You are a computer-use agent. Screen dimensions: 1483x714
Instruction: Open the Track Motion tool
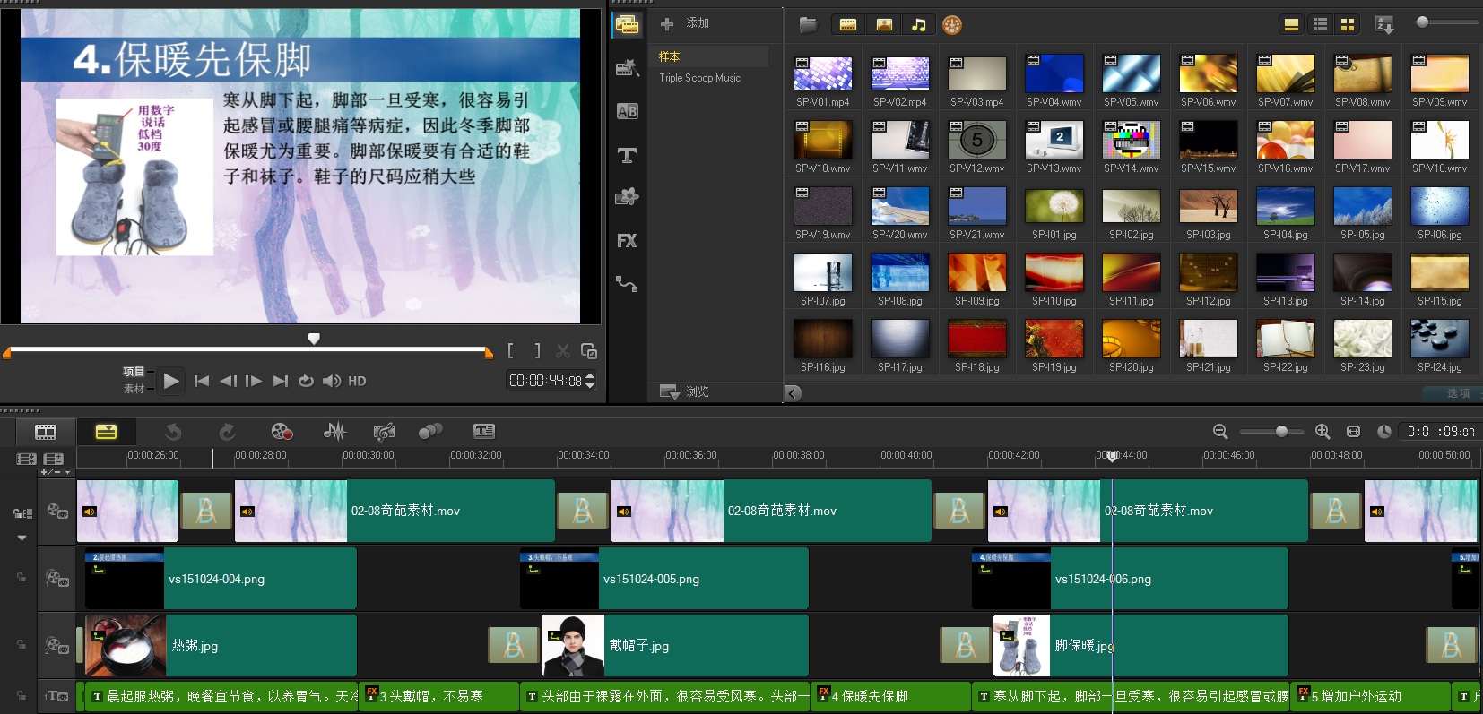(x=430, y=432)
